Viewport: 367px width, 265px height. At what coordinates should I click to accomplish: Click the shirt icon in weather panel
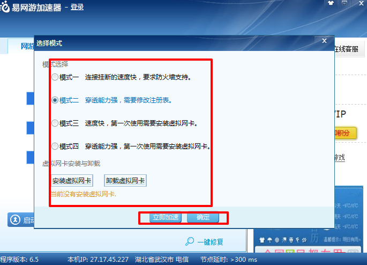coord(262,240)
